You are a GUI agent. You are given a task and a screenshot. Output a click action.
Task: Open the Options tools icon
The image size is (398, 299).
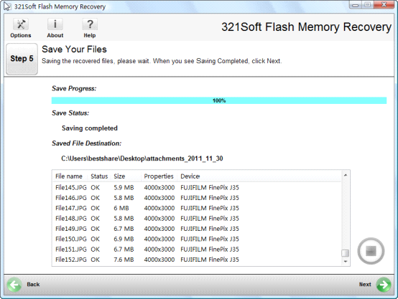tap(21, 24)
